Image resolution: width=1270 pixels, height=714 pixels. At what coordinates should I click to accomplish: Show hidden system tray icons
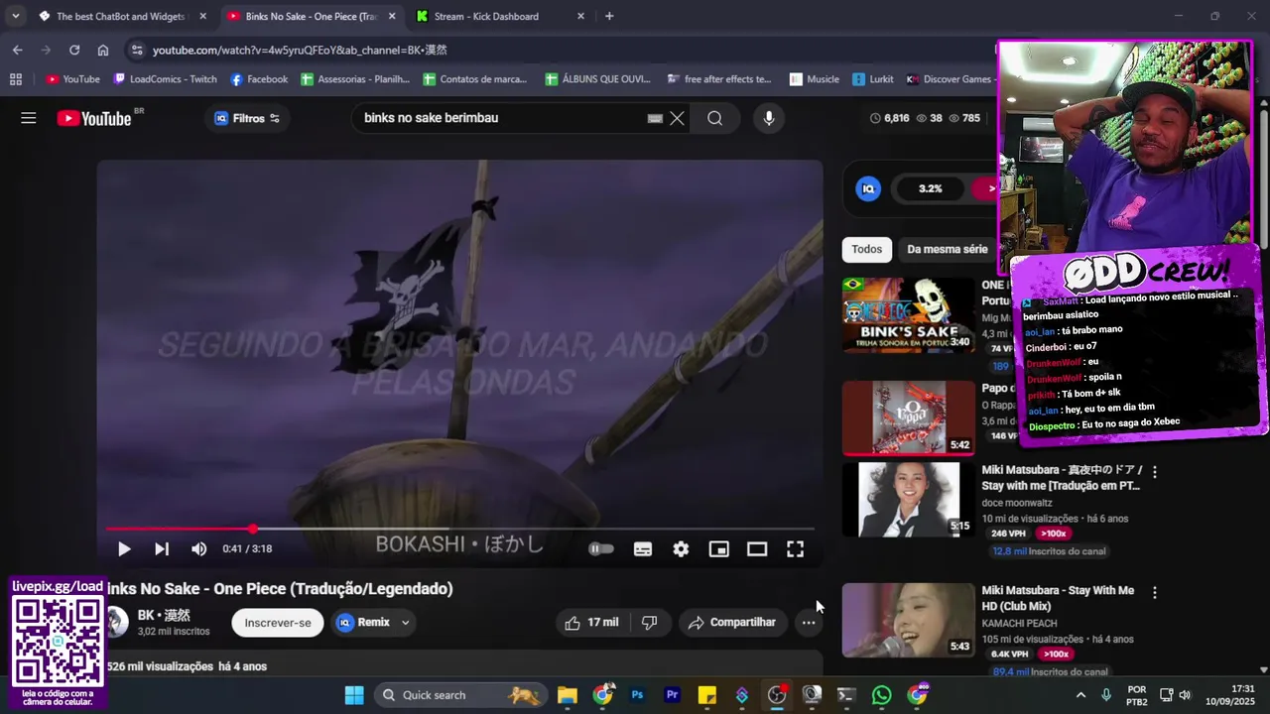pos(1080,695)
